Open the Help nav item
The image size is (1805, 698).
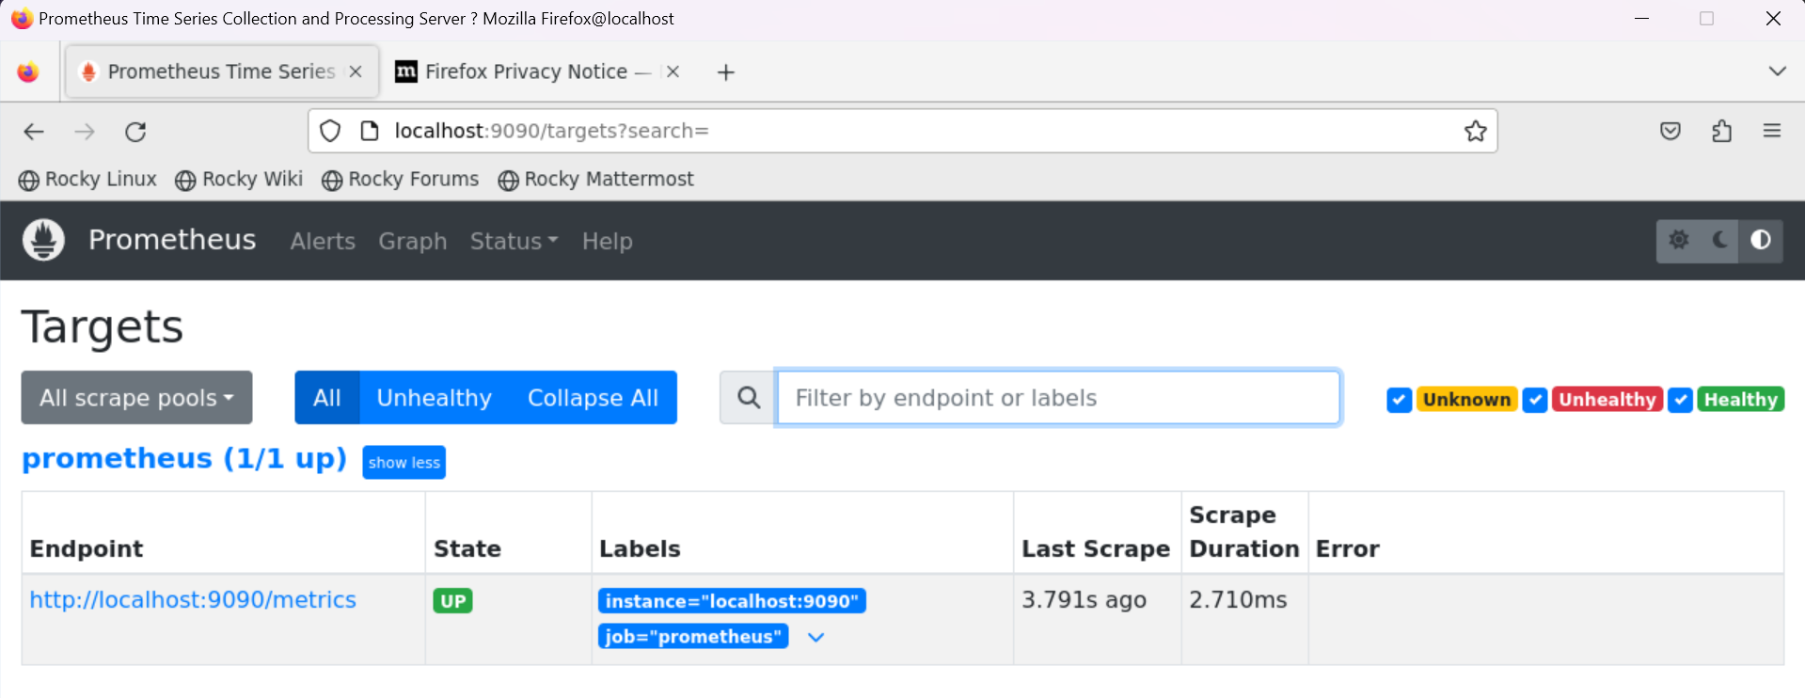click(x=607, y=241)
